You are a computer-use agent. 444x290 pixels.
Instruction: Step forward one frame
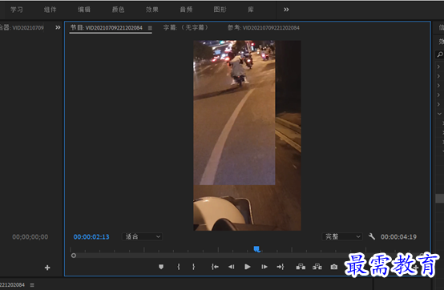click(264, 267)
